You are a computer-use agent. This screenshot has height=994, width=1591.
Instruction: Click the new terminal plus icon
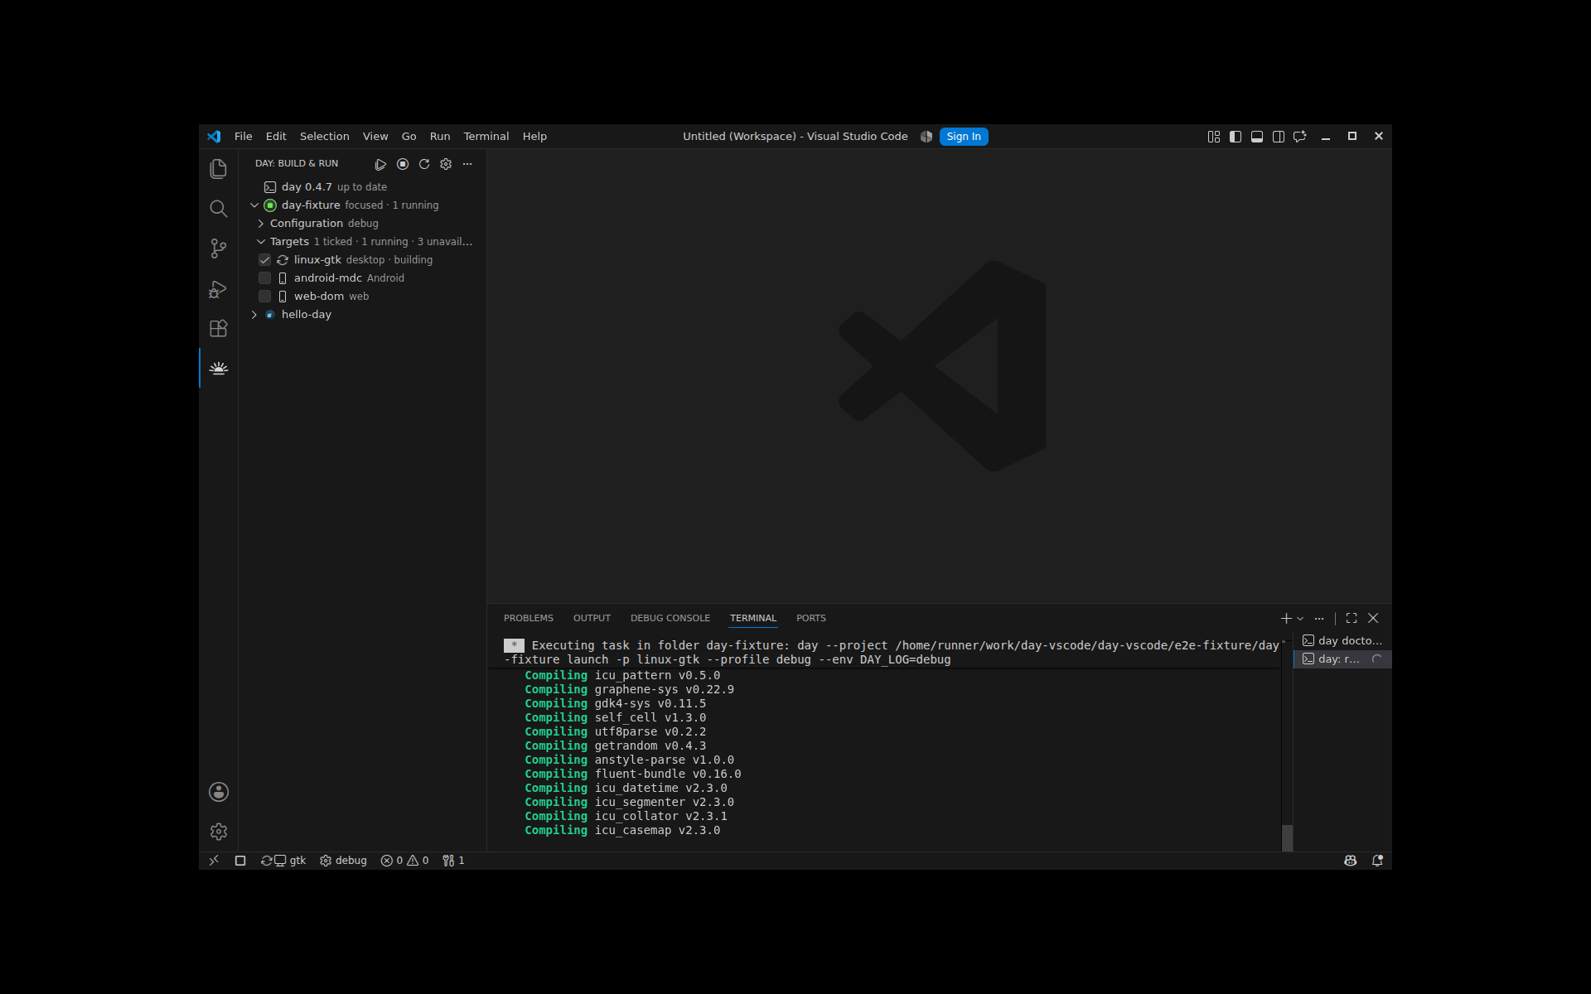pos(1286,618)
